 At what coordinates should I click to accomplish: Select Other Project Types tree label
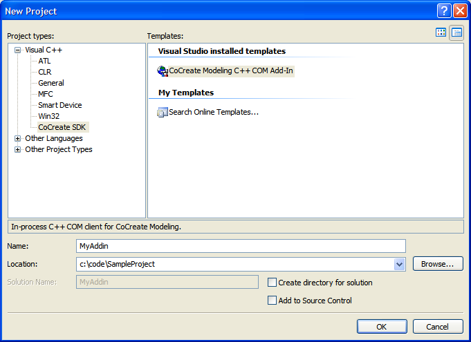click(59, 149)
